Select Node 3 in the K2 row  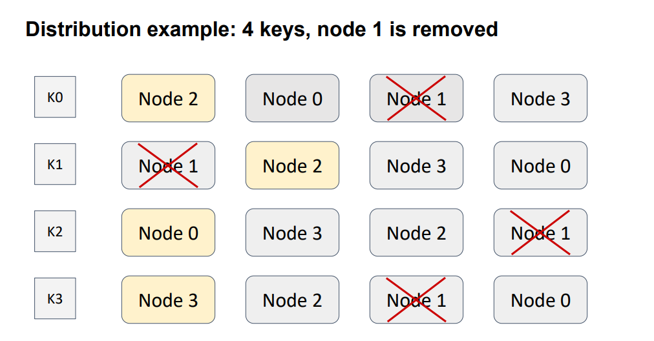[x=292, y=232]
